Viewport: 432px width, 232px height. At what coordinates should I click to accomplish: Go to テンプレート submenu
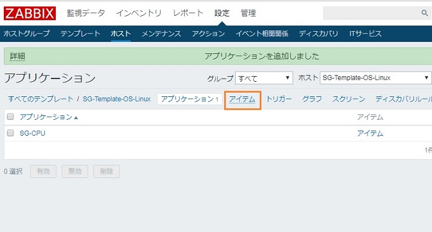point(81,34)
